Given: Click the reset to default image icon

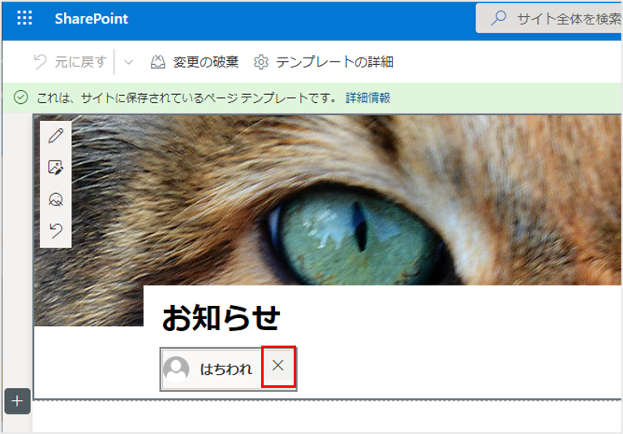Looking at the screenshot, I should tap(56, 231).
